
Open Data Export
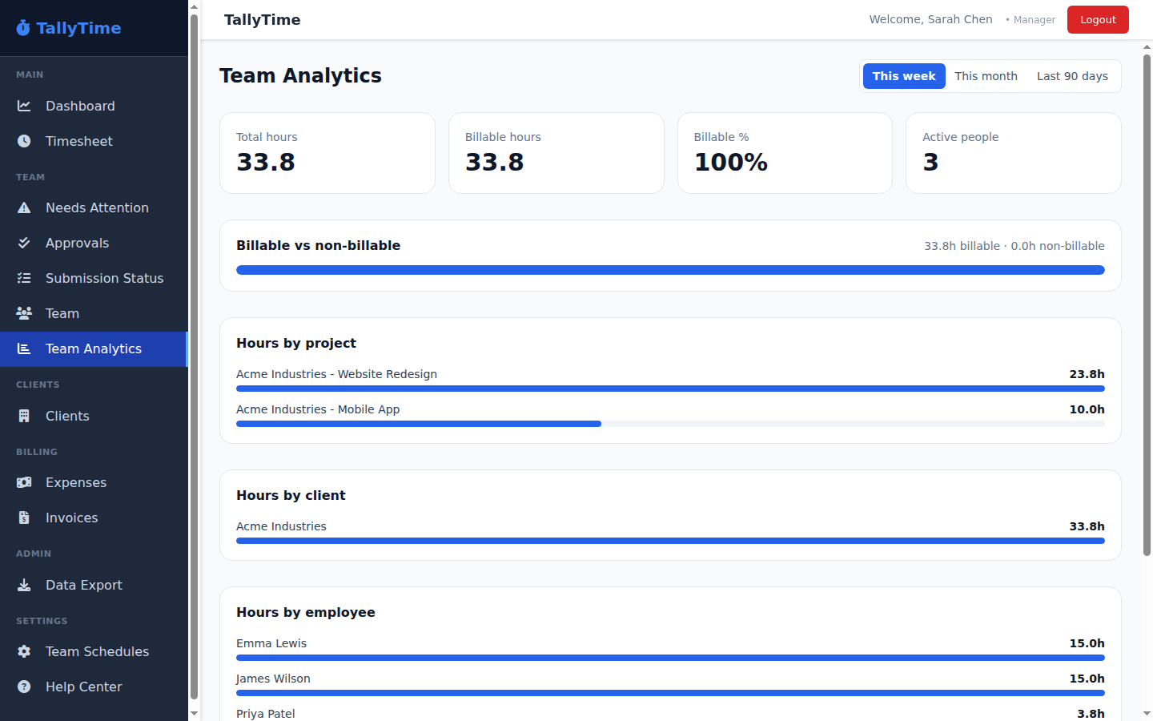[94, 585]
